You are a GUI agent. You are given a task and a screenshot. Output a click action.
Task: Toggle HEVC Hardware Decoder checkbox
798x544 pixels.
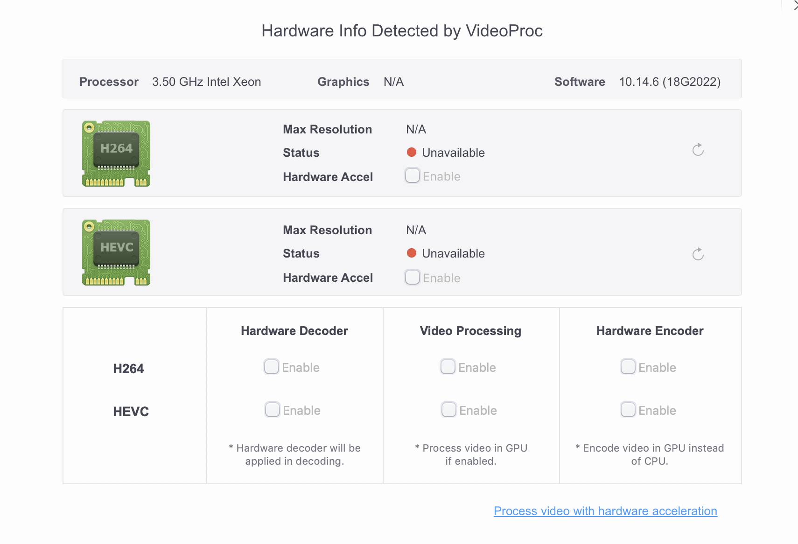click(273, 410)
